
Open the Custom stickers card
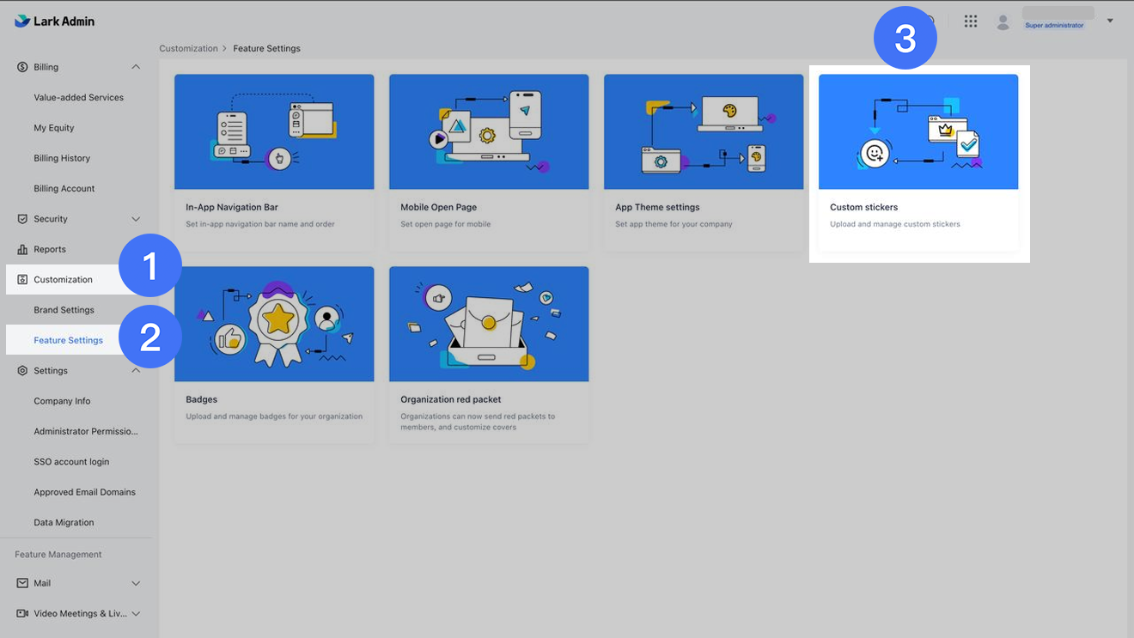coord(918,163)
